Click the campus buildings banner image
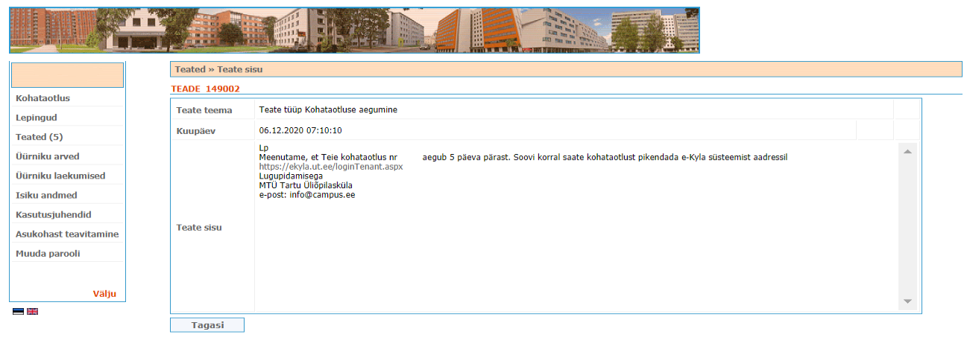This screenshot has width=967, height=346. (354, 31)
